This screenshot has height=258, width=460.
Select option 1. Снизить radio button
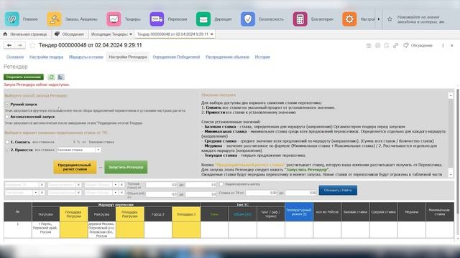coord(7,142)
